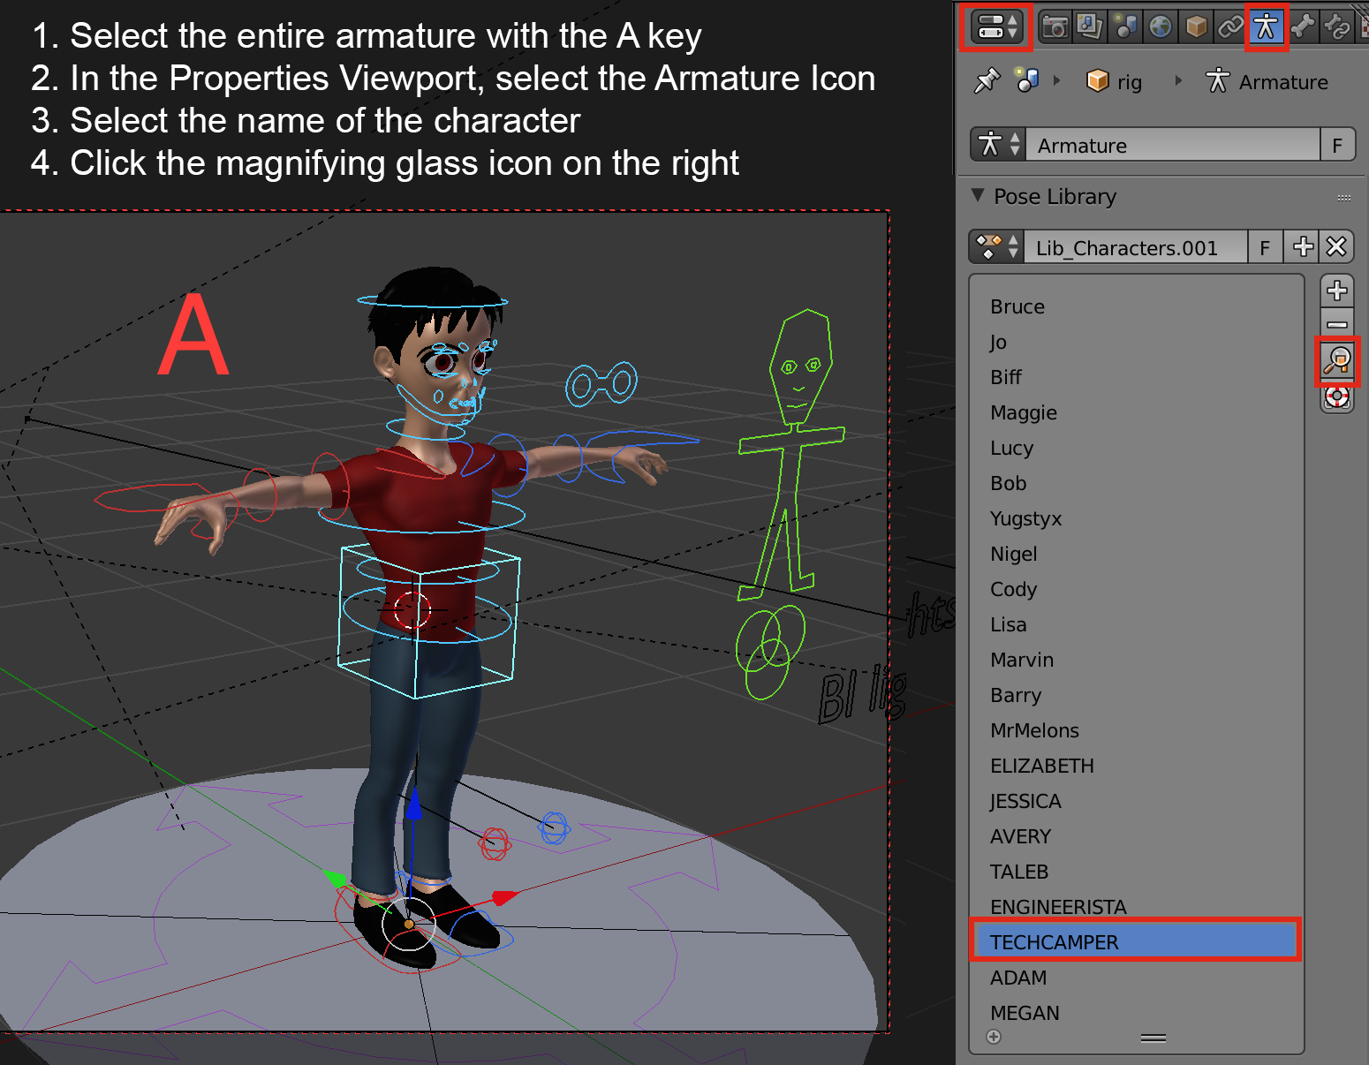This screenshot has width=1369, height=1065.
Task: Add a new pose with the plus button beside the list
Action: pos(1337,291)
